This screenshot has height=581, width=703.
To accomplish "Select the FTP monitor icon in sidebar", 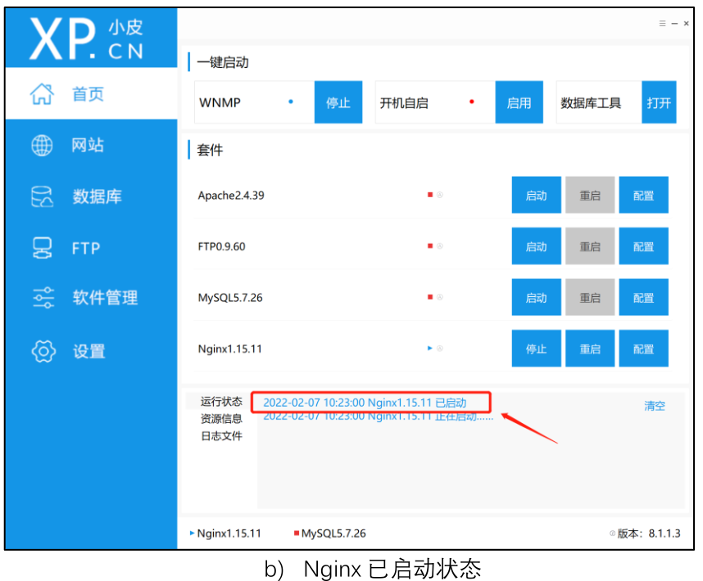I will coord(42,248).
